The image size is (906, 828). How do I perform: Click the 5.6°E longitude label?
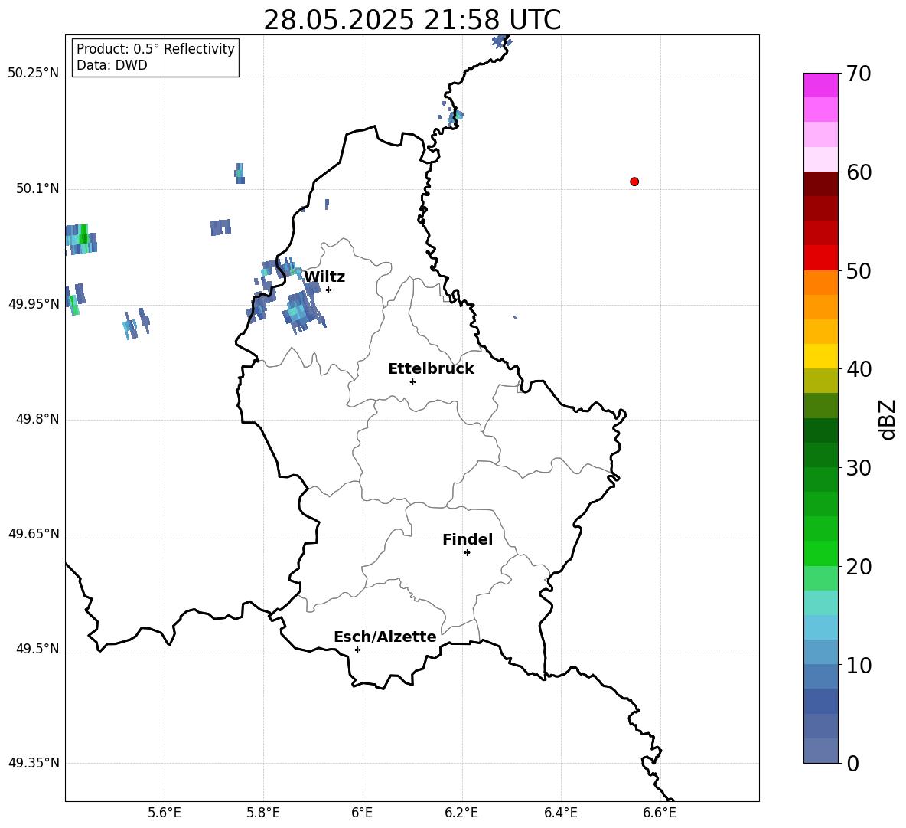[165, 813]
